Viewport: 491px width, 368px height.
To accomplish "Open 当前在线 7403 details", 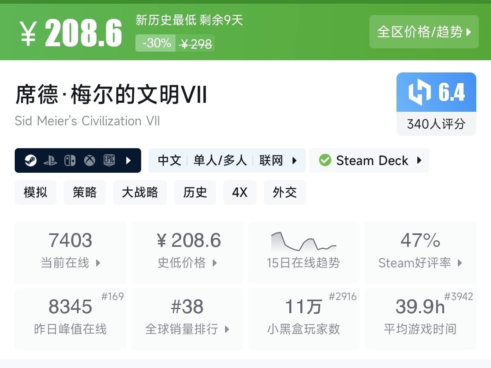I will (70, 252).
